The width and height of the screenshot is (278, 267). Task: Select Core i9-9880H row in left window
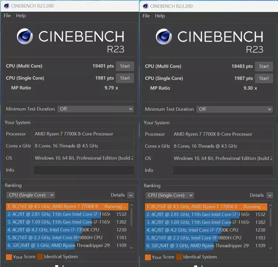tap(67, 238)
